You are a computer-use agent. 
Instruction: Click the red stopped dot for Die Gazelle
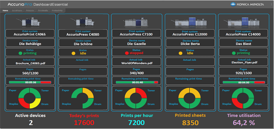tap(127, 53)
